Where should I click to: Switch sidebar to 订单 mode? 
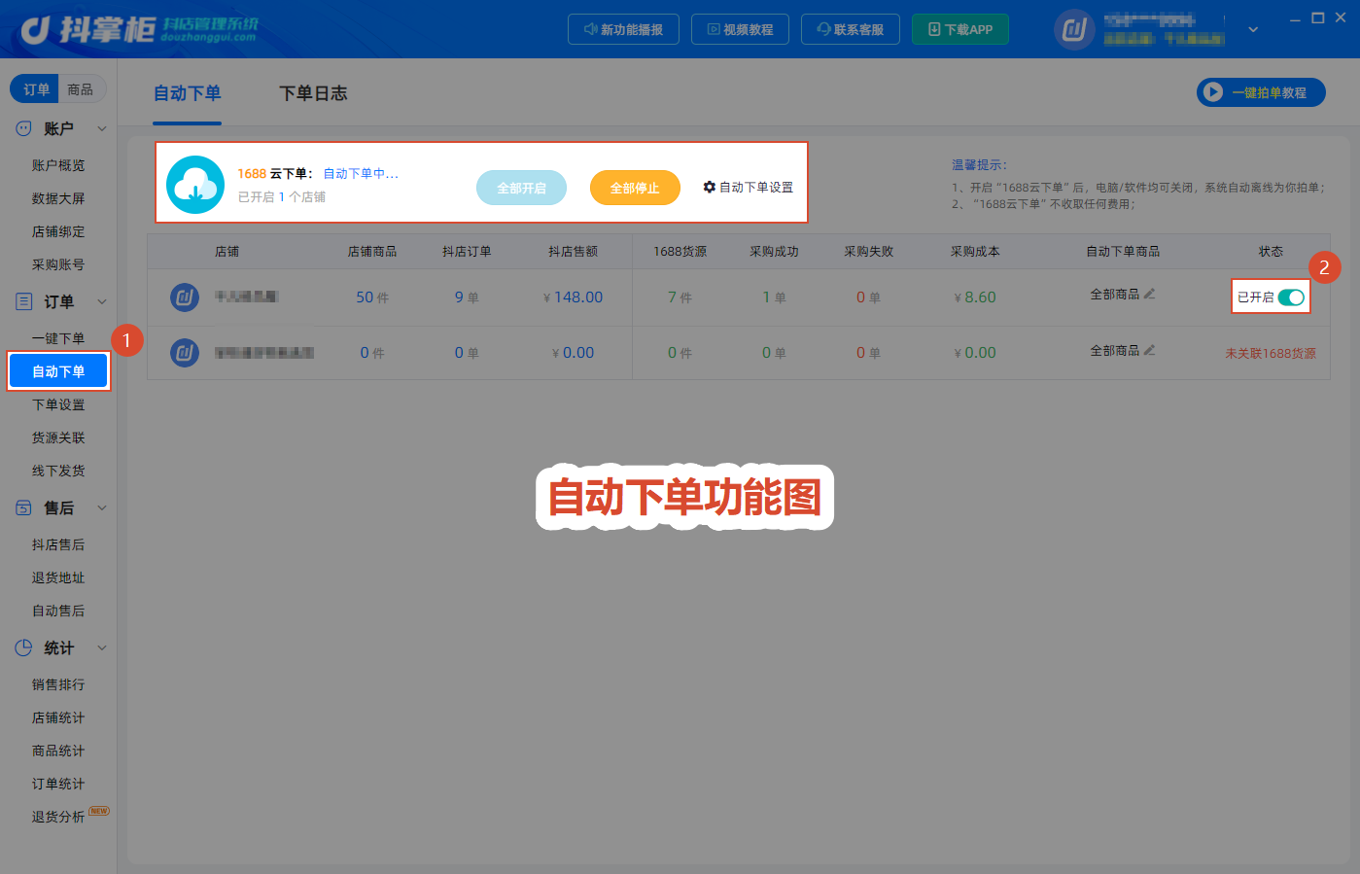point(36,89)
